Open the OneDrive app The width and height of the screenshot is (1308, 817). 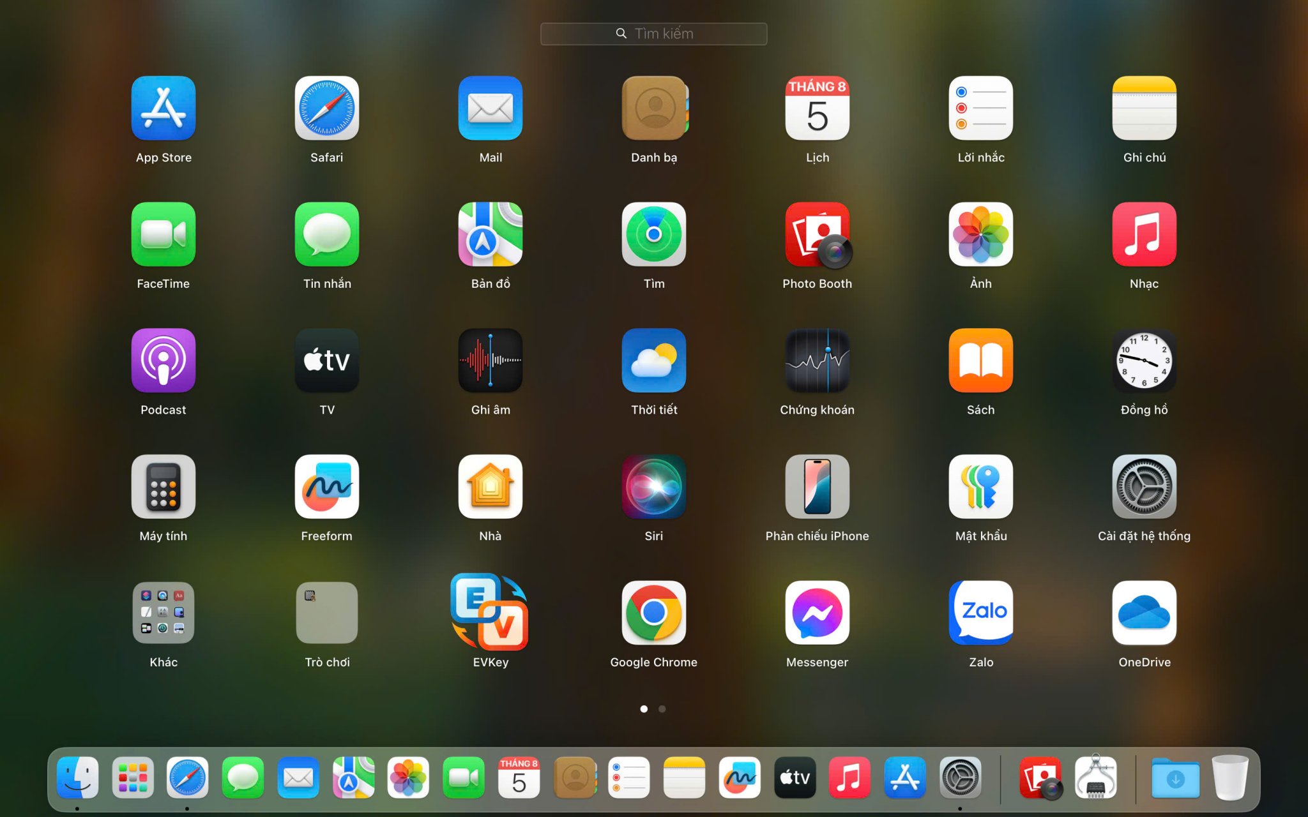point(1144,613)
